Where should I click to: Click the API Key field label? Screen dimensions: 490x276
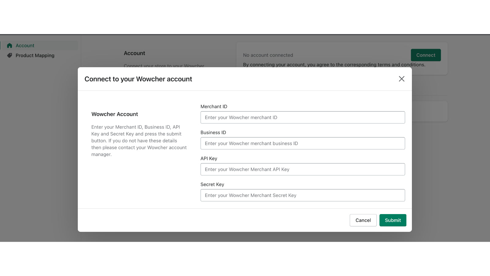[x=209, y=159]
